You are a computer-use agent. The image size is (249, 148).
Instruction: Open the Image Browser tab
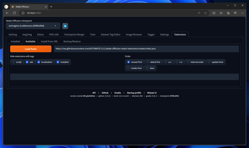tap(134, 34)
